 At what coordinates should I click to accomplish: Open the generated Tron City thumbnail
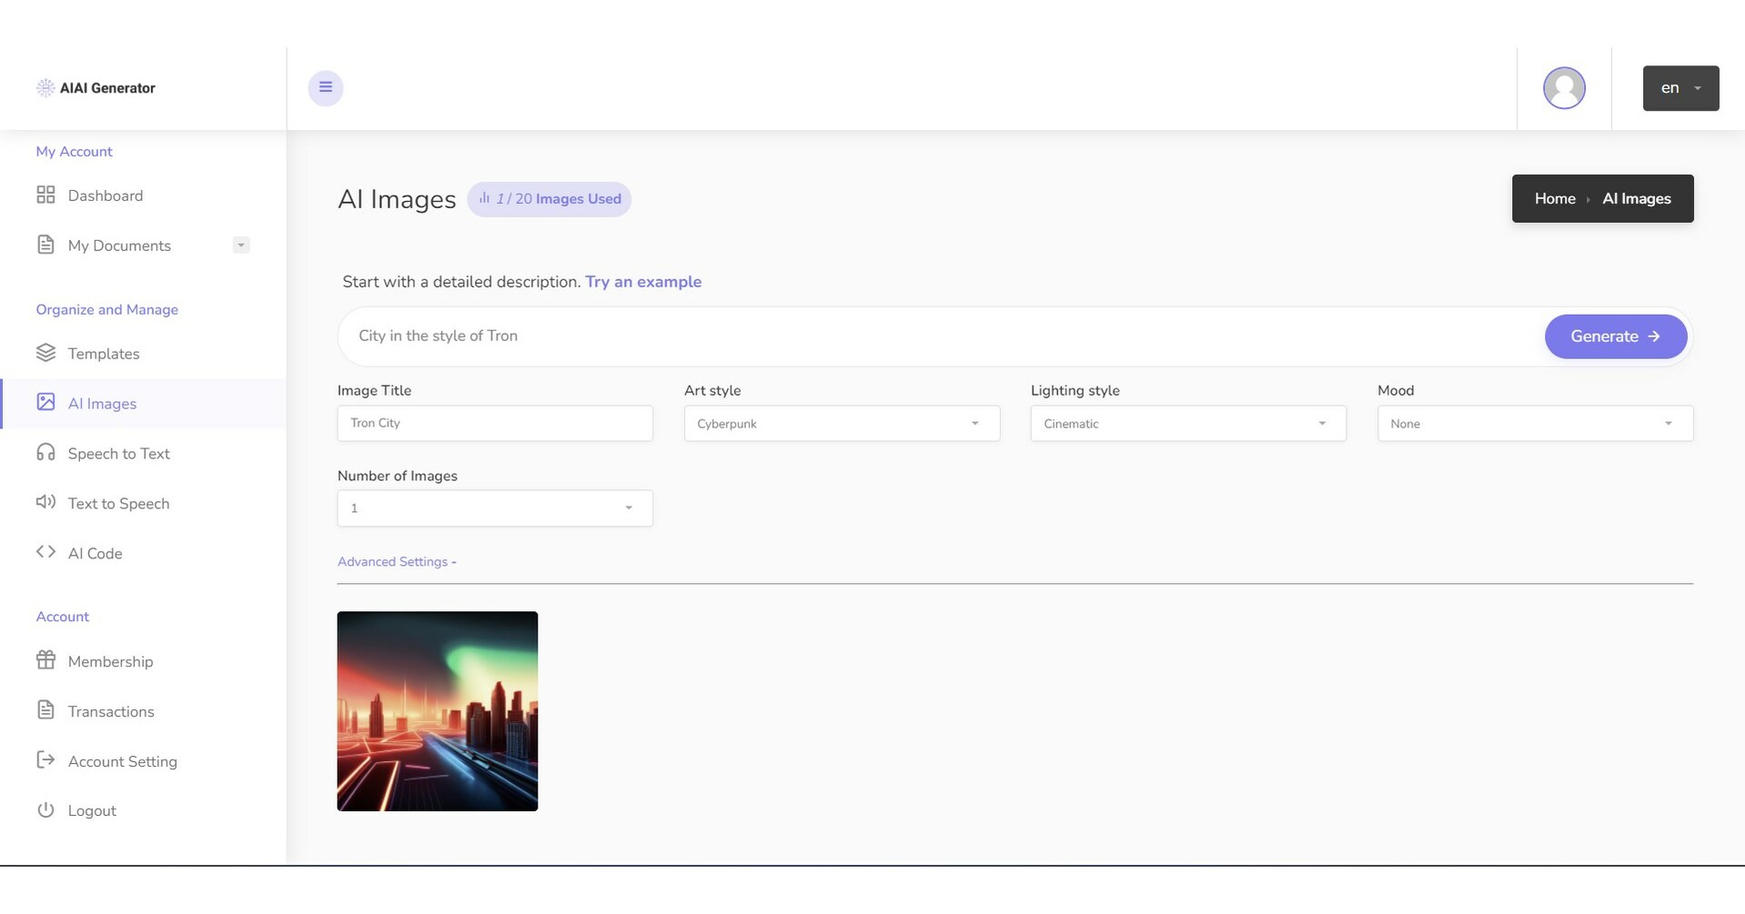pos(437,710)
